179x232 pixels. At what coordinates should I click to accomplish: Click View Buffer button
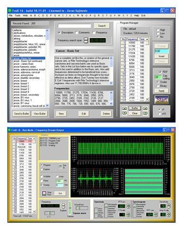(40, 114)
